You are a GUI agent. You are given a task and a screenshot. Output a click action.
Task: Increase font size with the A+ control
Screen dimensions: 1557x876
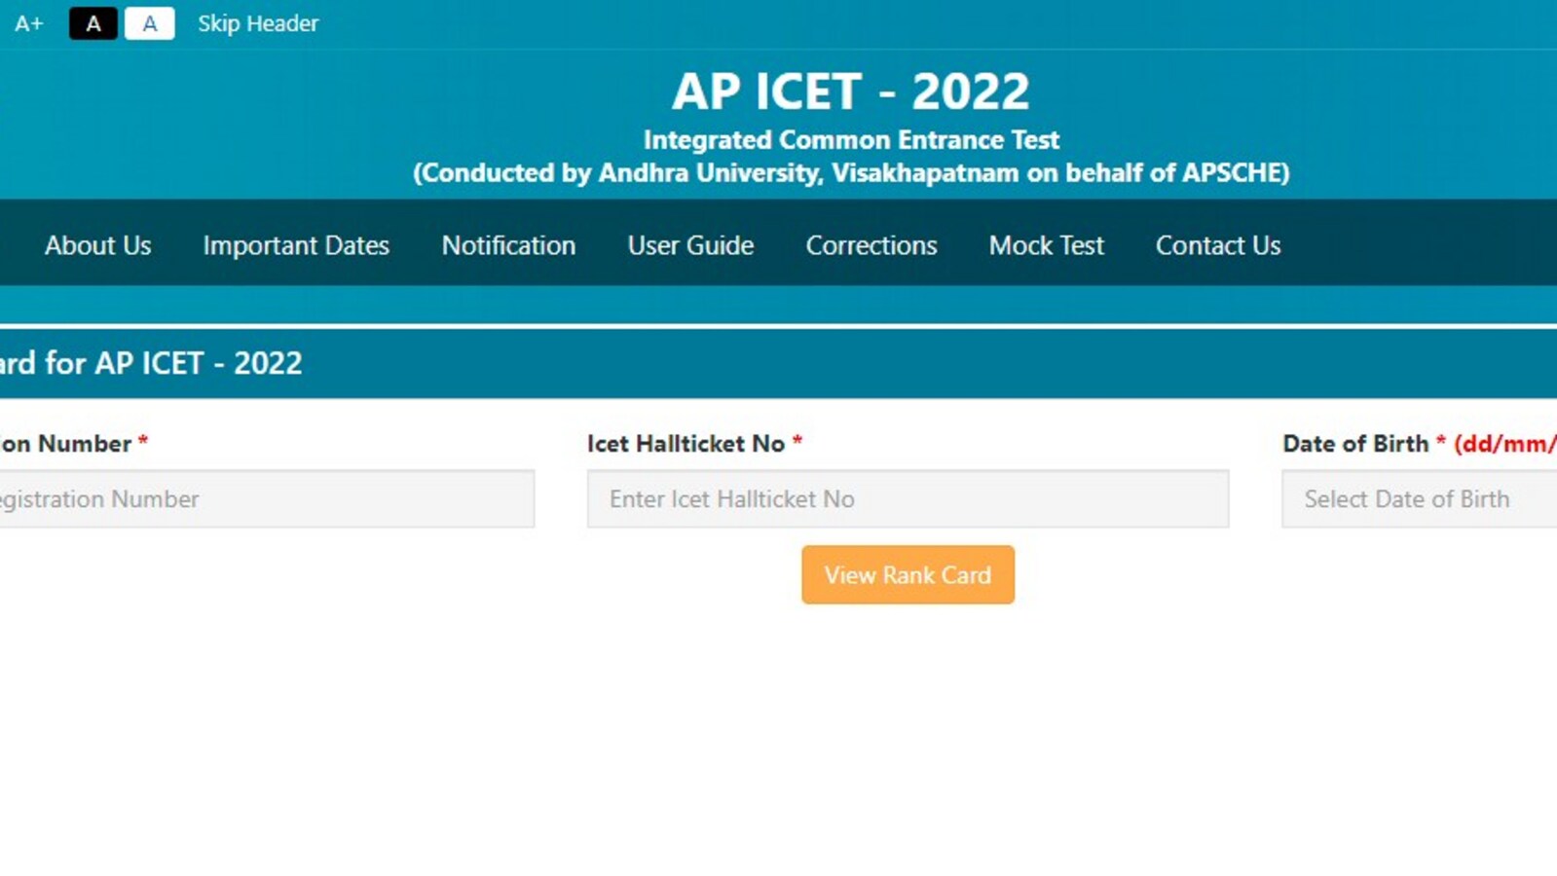(29, 23)
